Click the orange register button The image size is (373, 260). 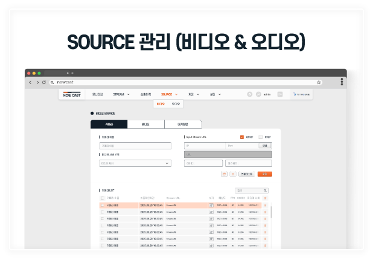click(x=264, y=174)
